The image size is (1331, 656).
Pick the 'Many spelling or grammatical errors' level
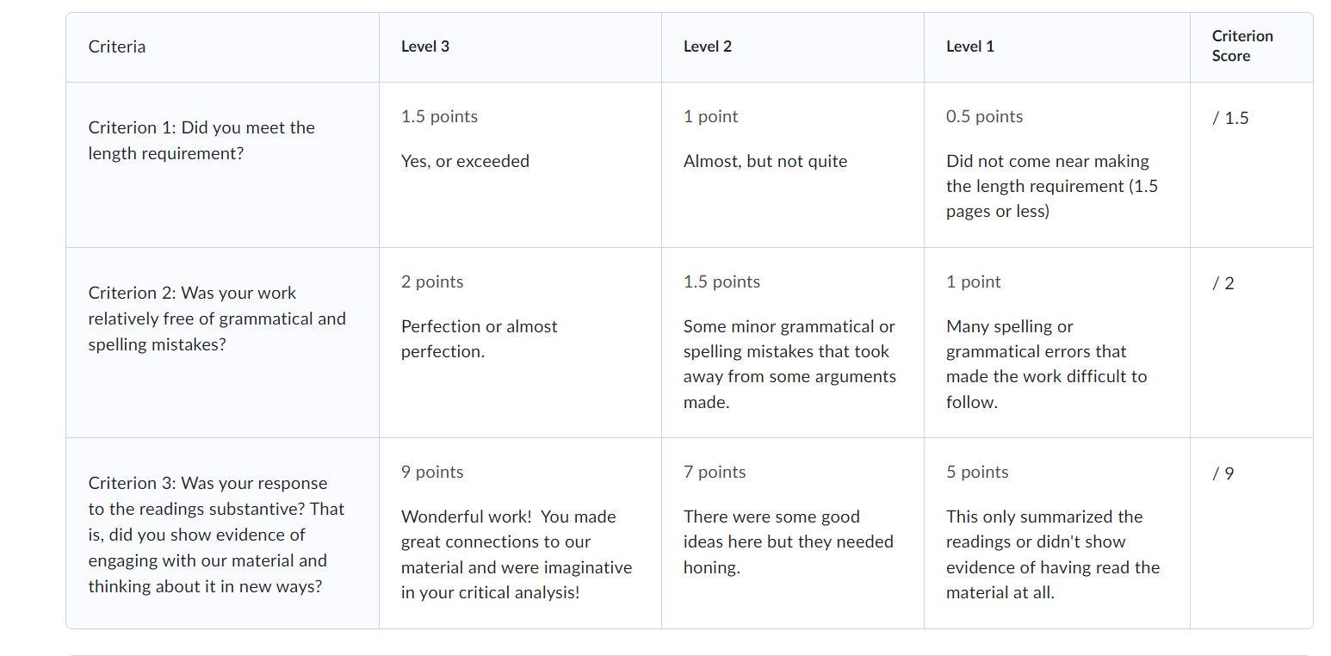click(1046, 363)
